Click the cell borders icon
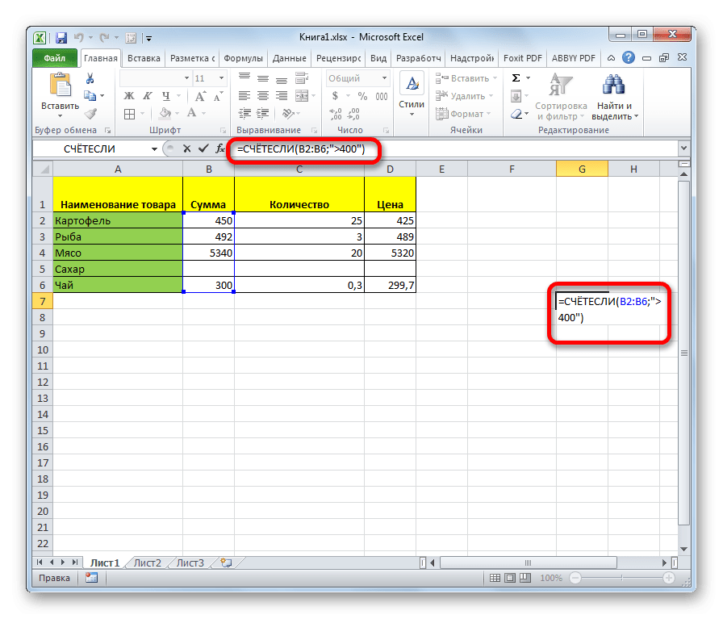Viewport: 723px width, 619px height. tap(130, 114)
